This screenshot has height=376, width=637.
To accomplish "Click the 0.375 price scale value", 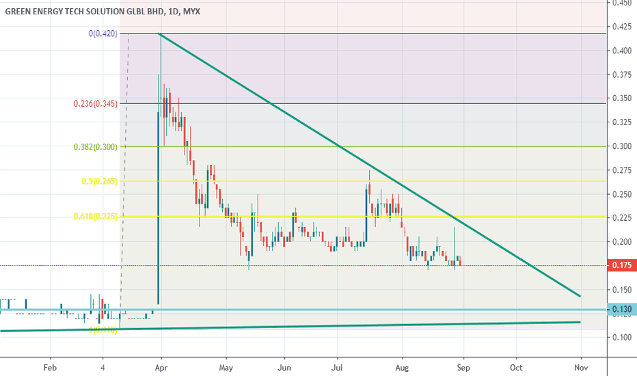I will tap(622, 75).
